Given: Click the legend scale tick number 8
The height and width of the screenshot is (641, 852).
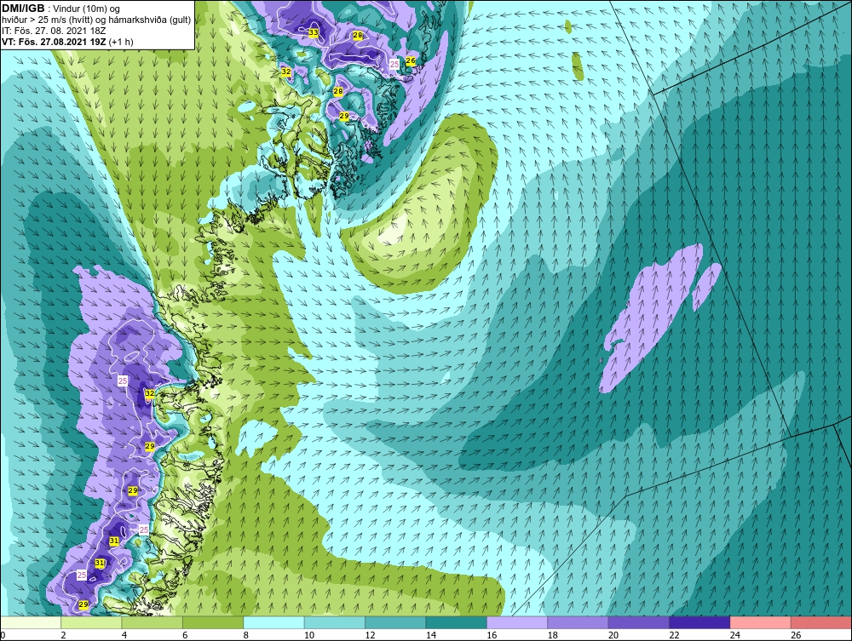Looking at the screenshot, I should pos(246,635).
